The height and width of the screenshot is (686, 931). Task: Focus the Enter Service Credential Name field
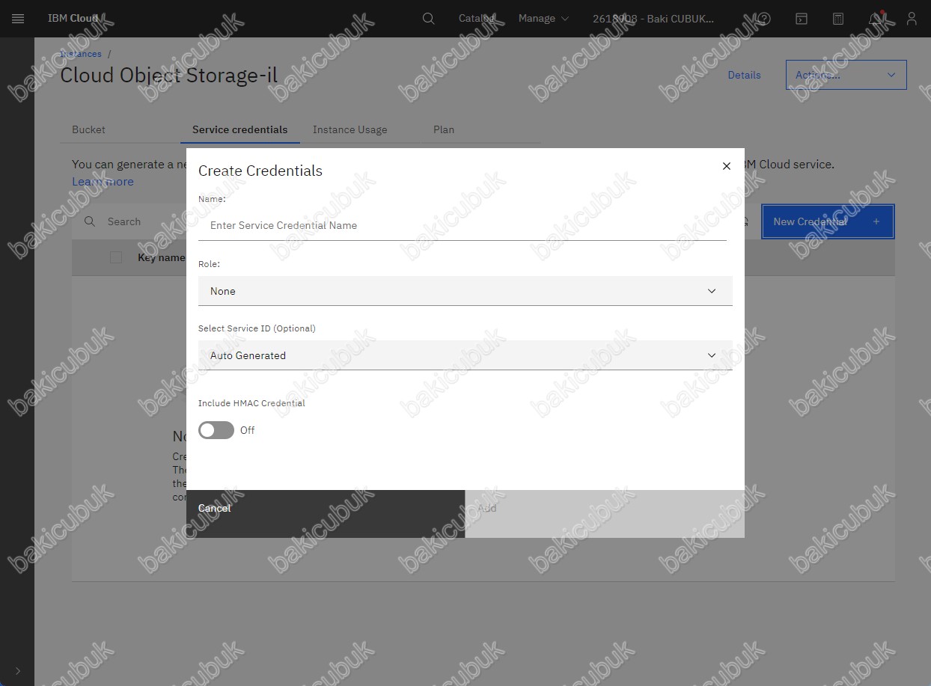coord(463,225)
